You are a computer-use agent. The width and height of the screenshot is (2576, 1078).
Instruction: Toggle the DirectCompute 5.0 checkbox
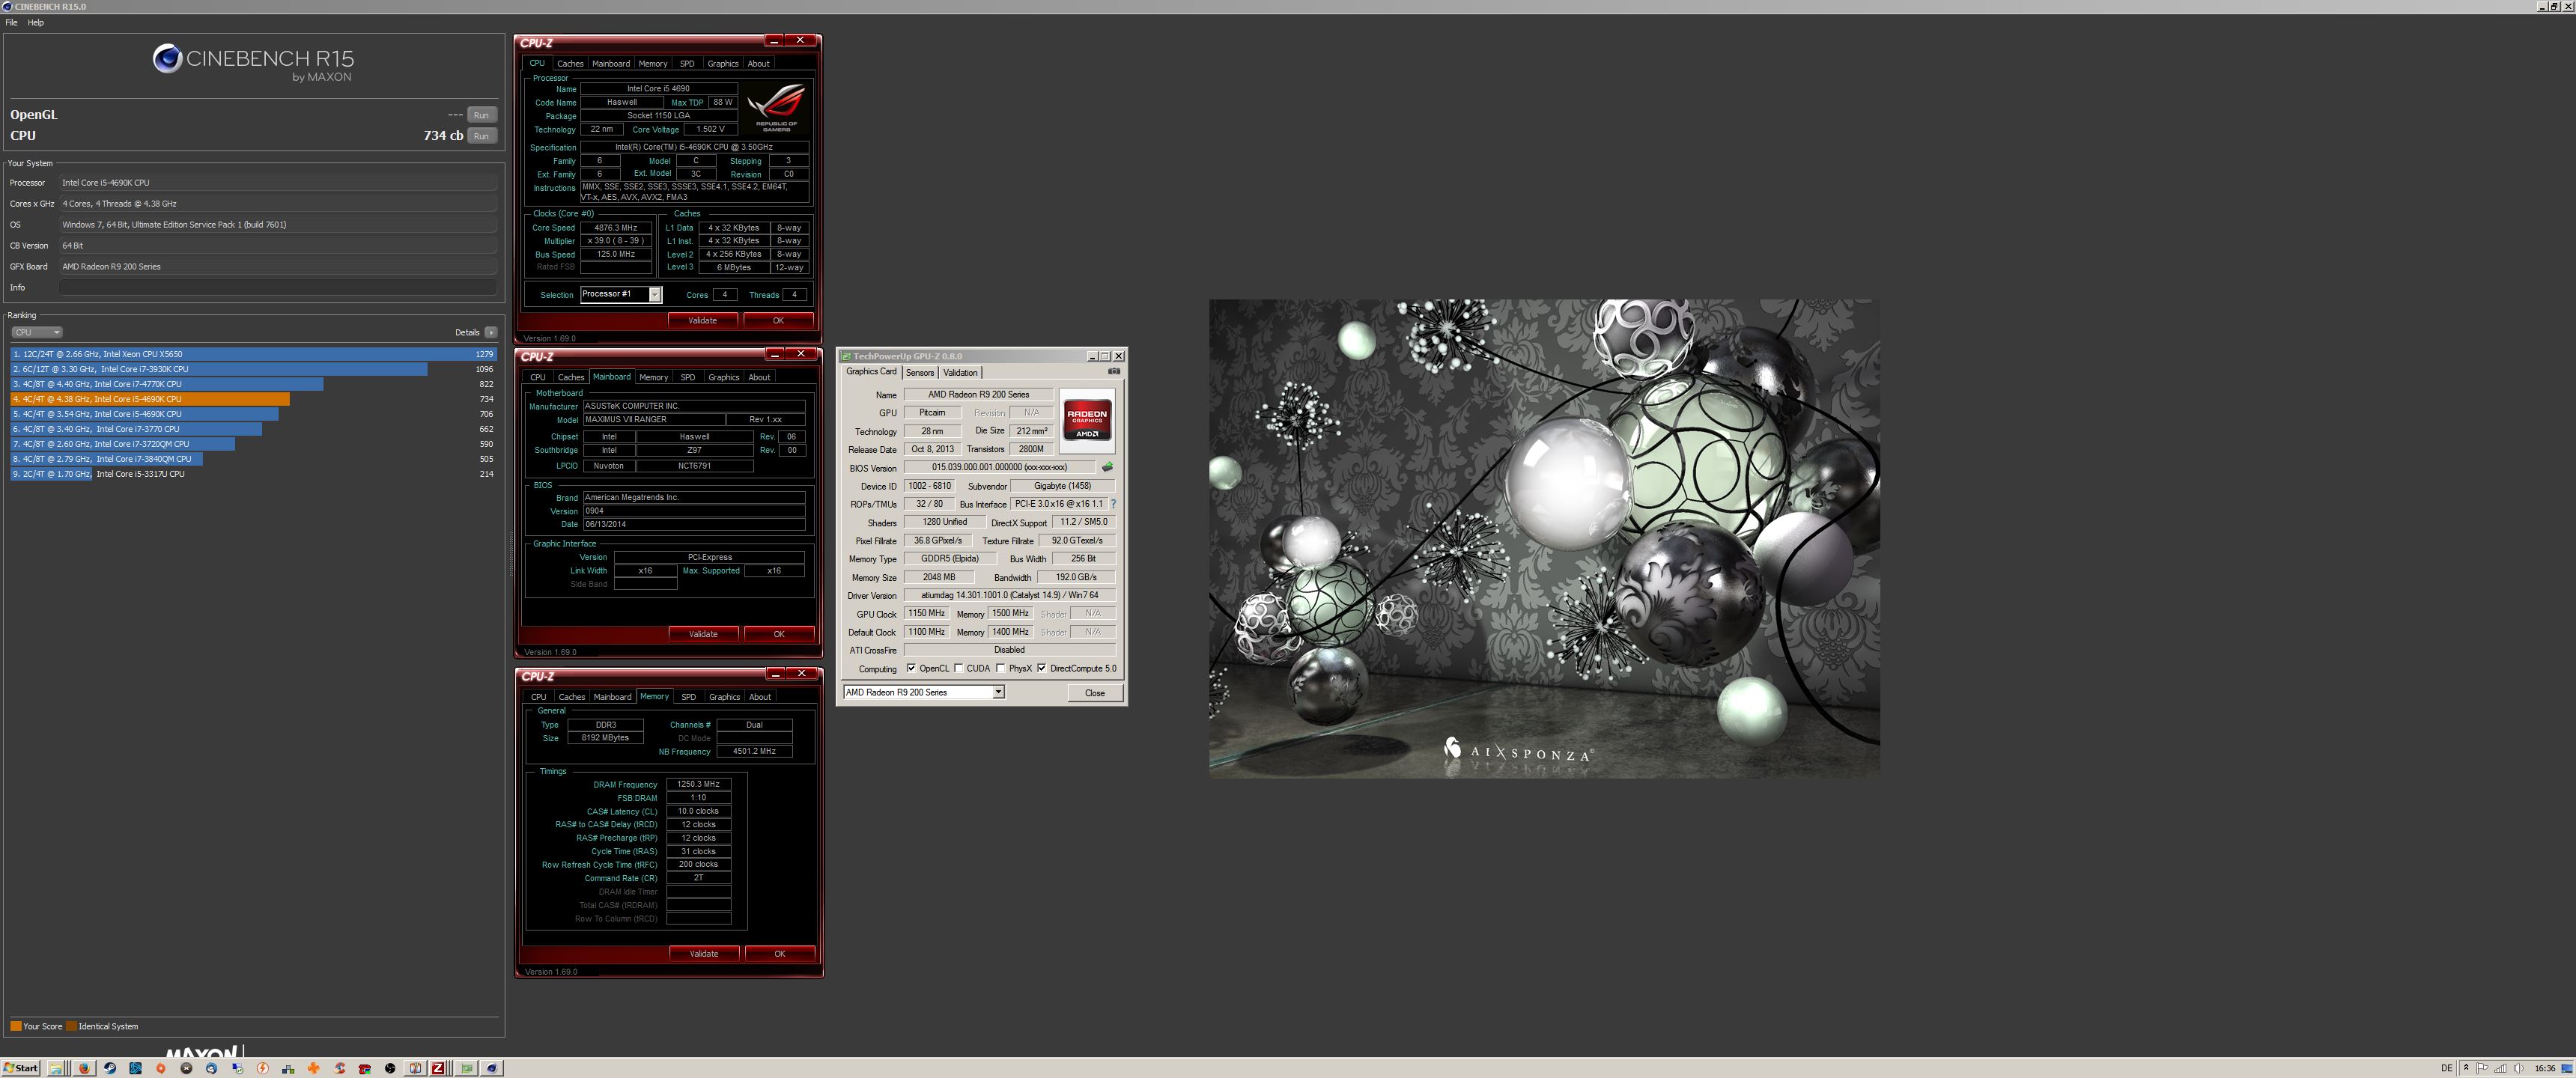point(1042,668)
